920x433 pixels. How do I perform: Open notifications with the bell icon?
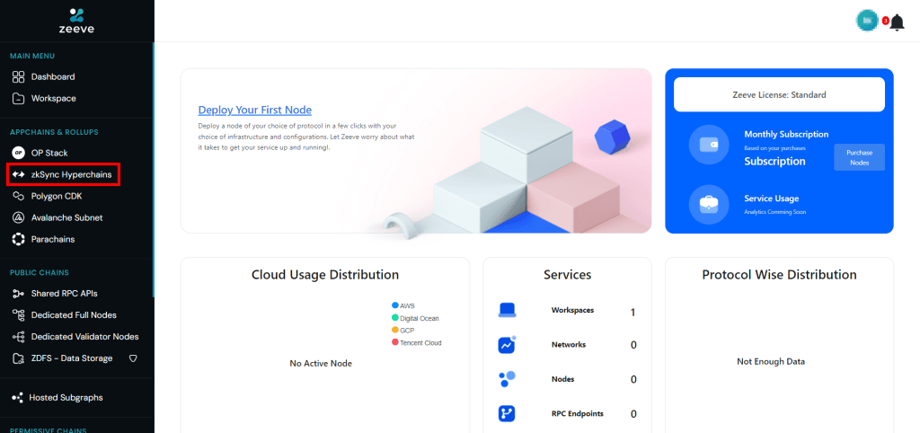coord(898,22)
